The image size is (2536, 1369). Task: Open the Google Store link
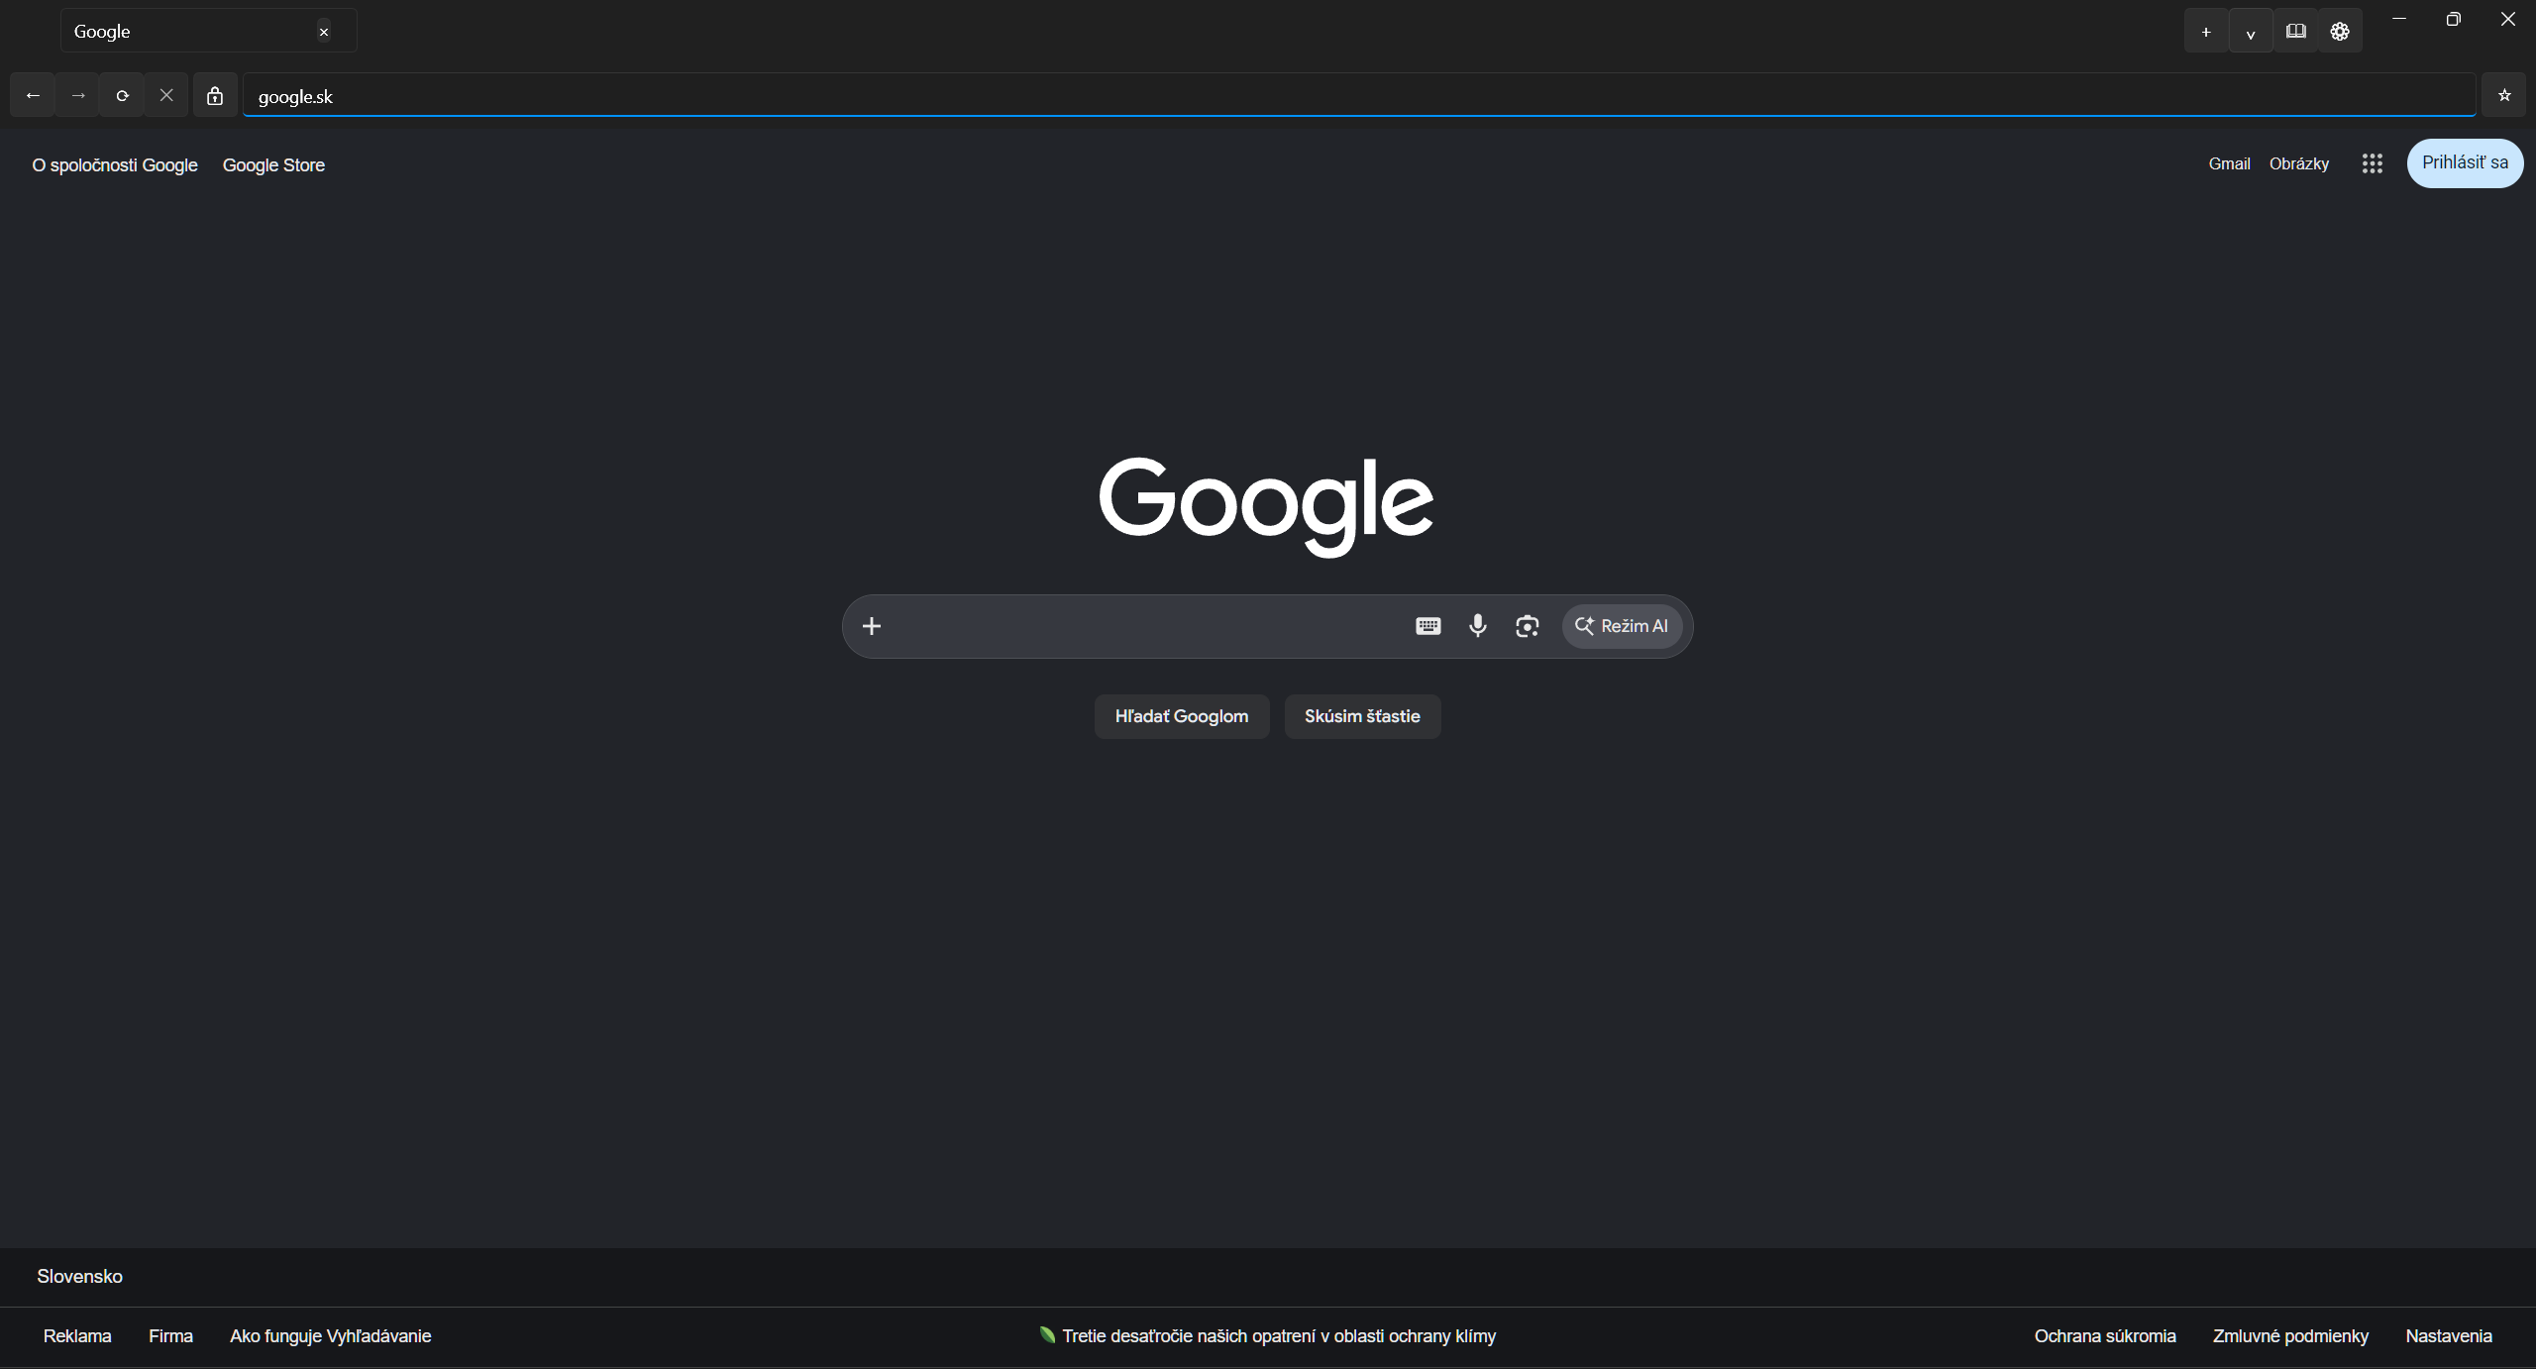[273, 165]
